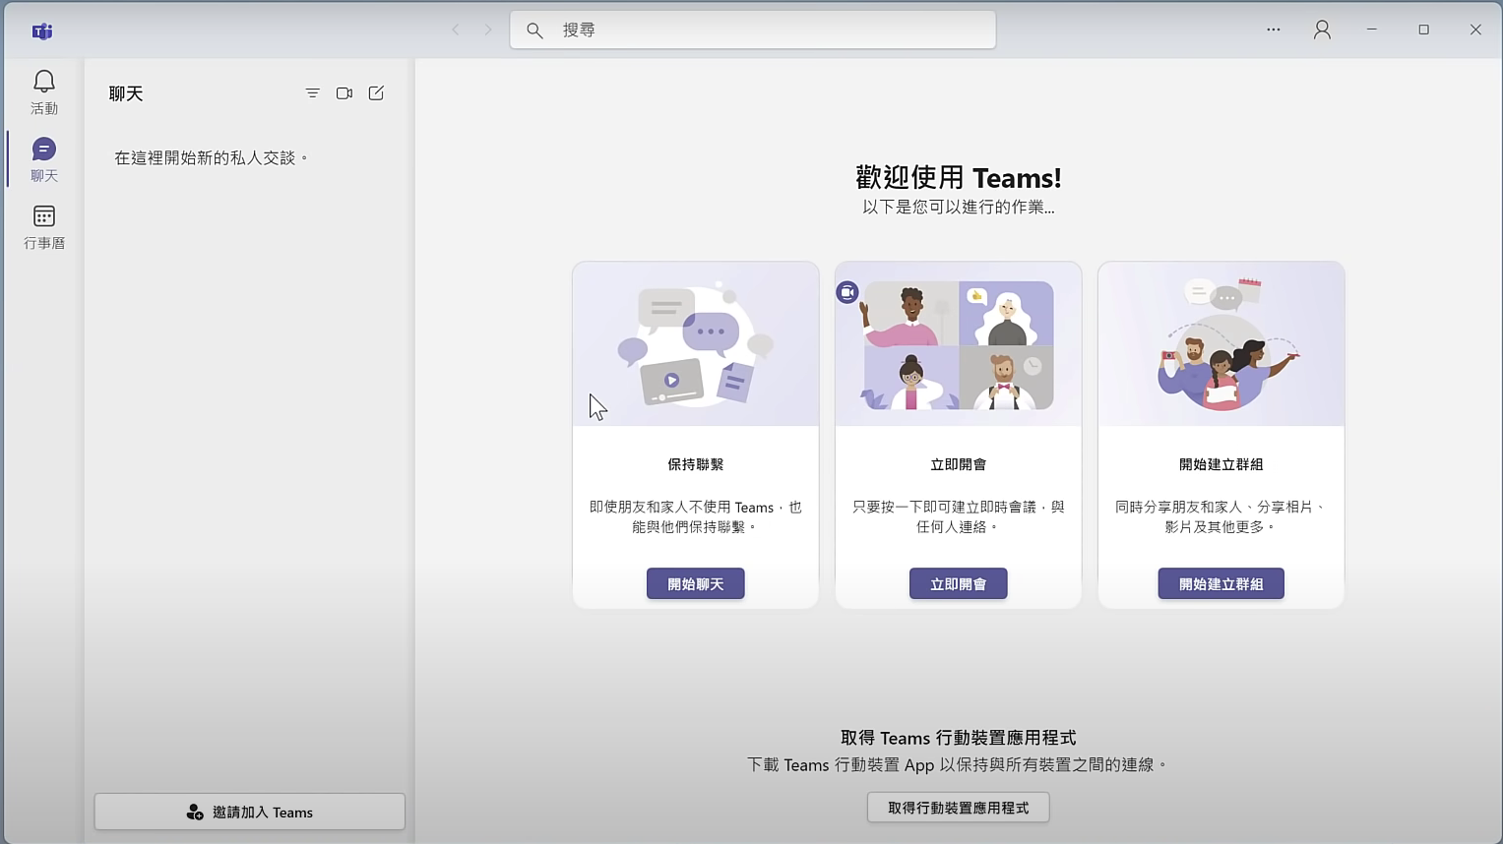Screen dimensions: 1503x844
Task: Open the settings and more ellipsis
Action: [1273, 30]
